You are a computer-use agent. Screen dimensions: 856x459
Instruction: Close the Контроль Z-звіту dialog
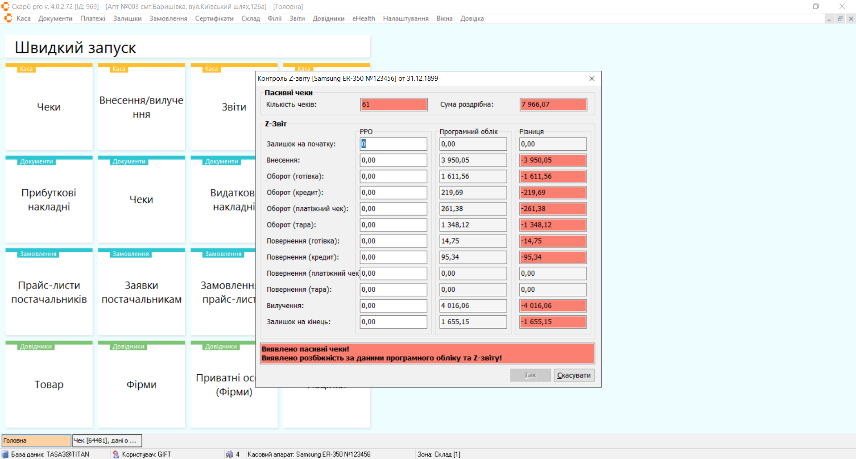pyautogui.click(x=591, y=79)
